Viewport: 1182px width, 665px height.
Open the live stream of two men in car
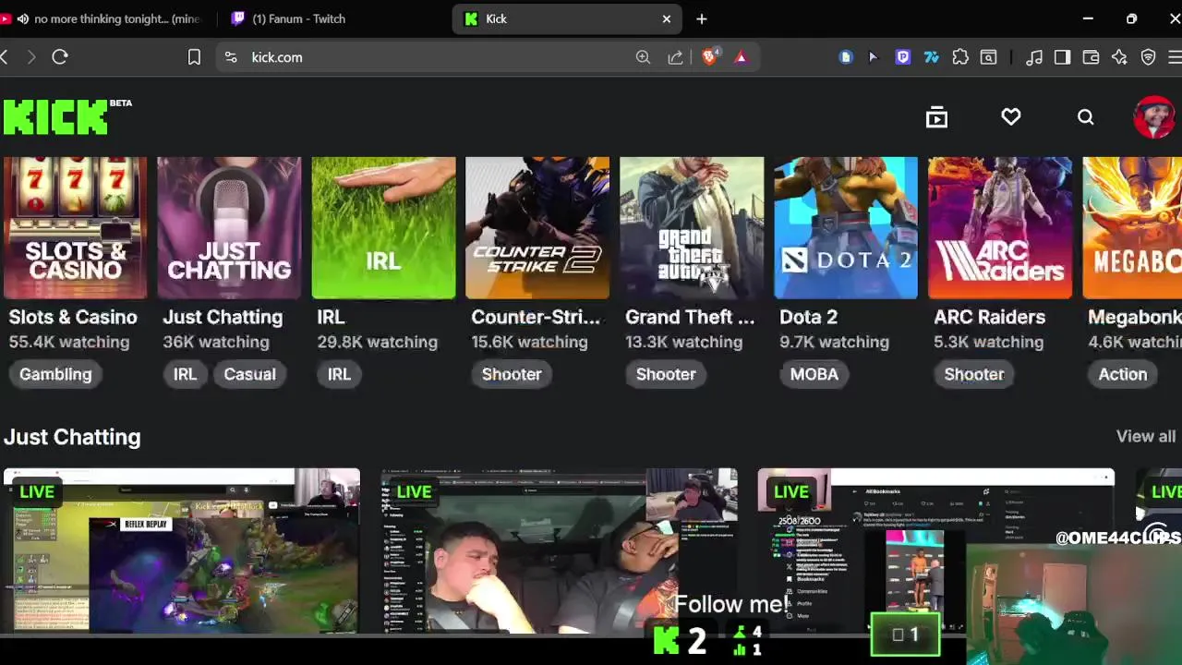559,550
